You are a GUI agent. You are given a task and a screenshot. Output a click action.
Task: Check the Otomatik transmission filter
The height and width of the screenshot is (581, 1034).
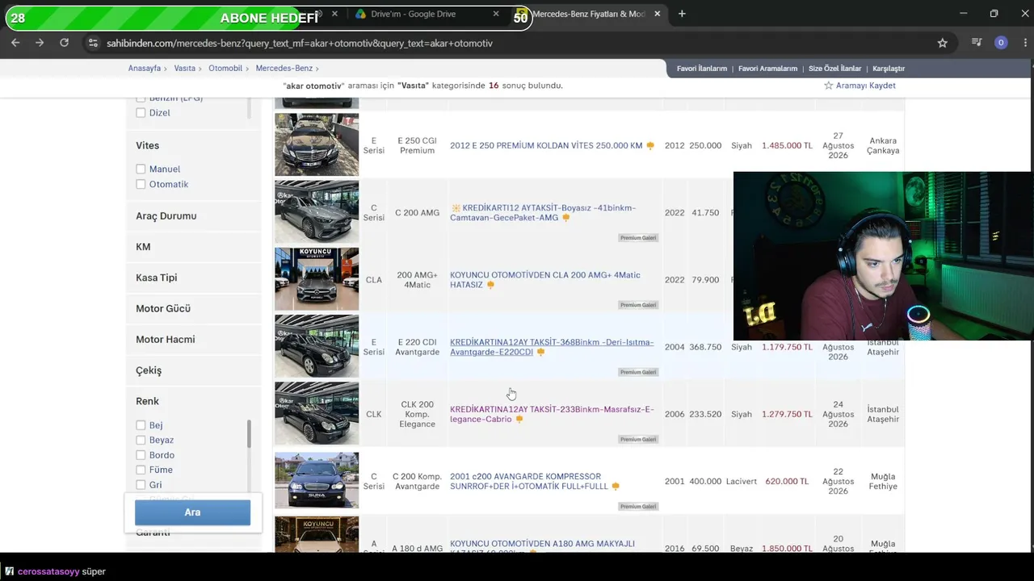[141, 185]
